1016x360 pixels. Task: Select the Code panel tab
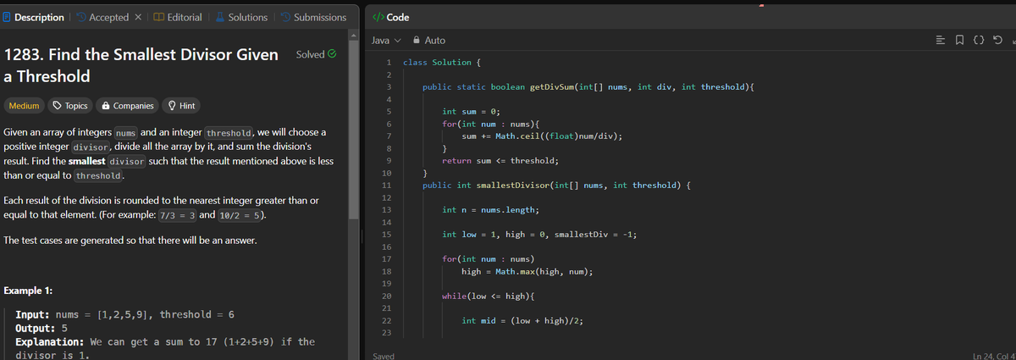(392, 18)
